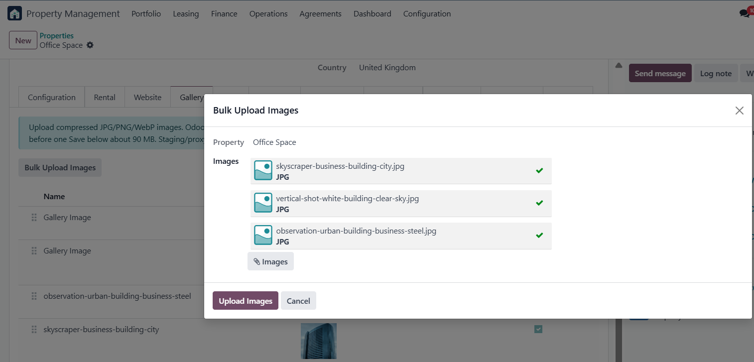Click green checkmark for vertical-shot-white-building-clear-sky.jpg
Image resolution: width=754 pixels, height=362 pixels.
click(x=539, y=203)
